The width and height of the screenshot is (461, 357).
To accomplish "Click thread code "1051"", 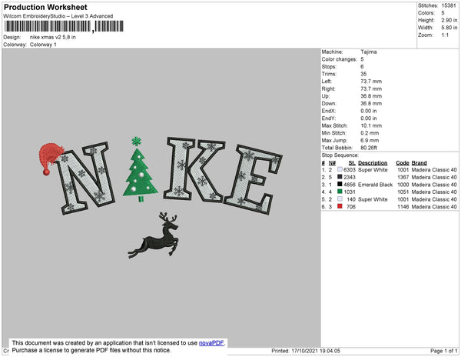I will pos(403,192).
